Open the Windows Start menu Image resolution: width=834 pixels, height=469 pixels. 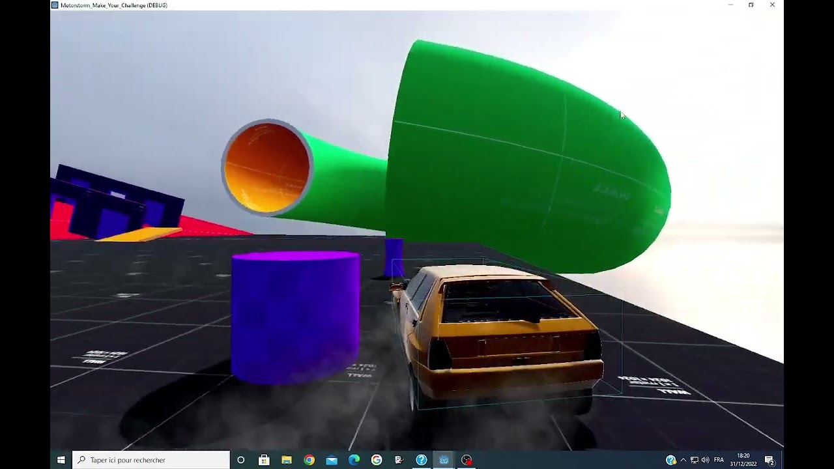(x=61, y=460)
